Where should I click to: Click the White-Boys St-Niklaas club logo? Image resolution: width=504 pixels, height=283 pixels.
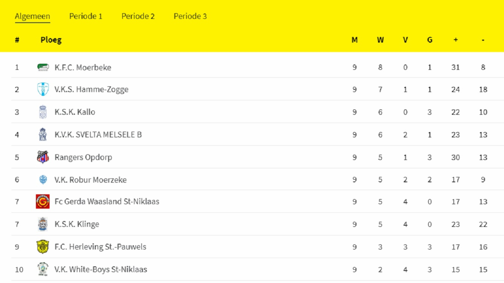pos(43,269)
